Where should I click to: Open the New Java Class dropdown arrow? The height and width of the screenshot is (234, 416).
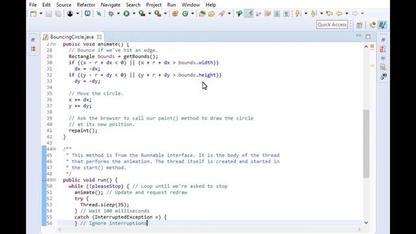click(x=192, y=14)
